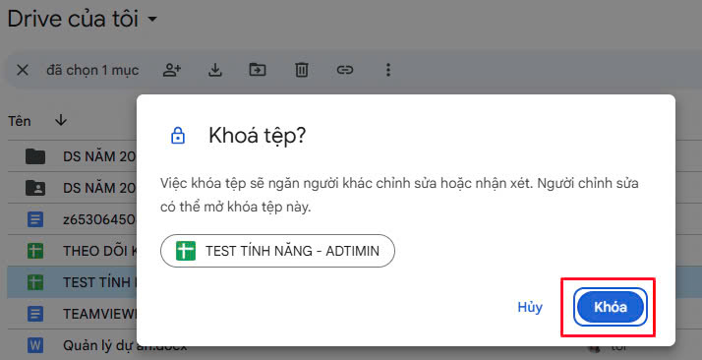Screen dimensions: 702x360
Task: Click the move-to-folder icon
Action: tap(258, 70)
